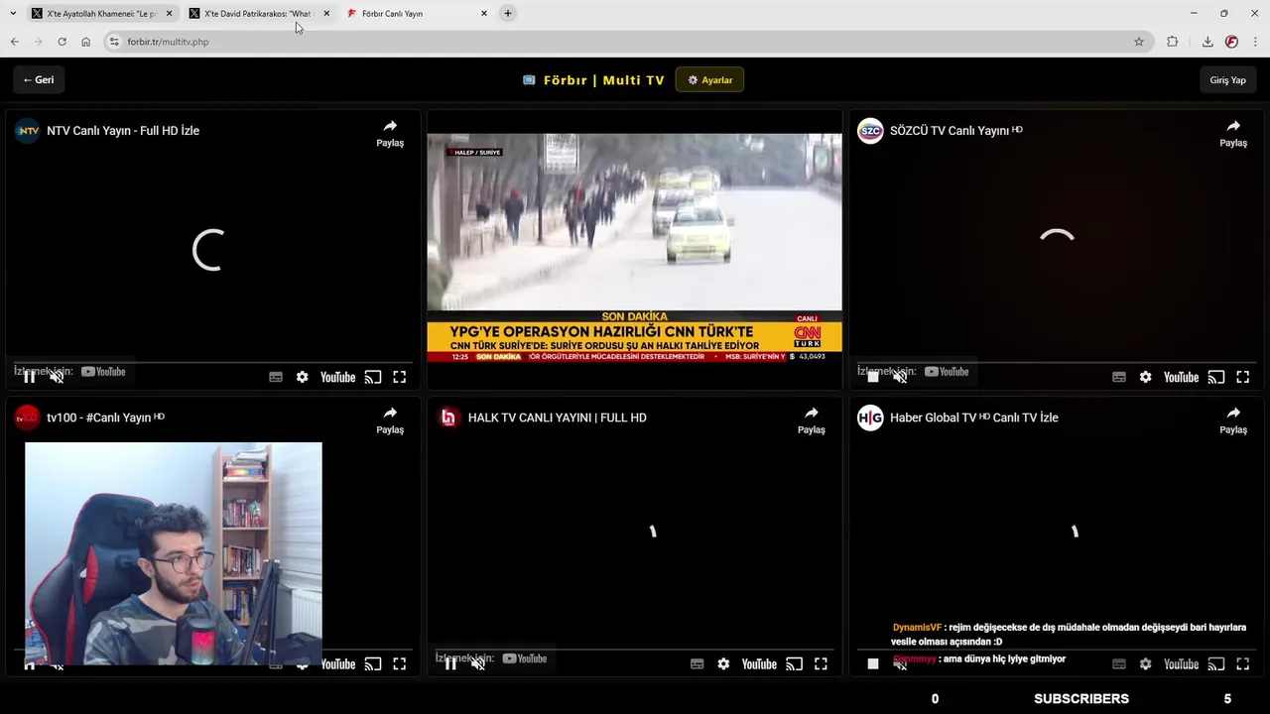Cast the NTV stream to a device
The image size is (1270, 714).
(x=373, y=377)
